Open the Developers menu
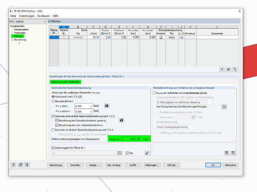257x192 pixels. [x=43, y=16]
